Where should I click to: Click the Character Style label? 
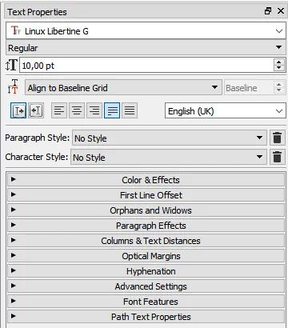37,157
